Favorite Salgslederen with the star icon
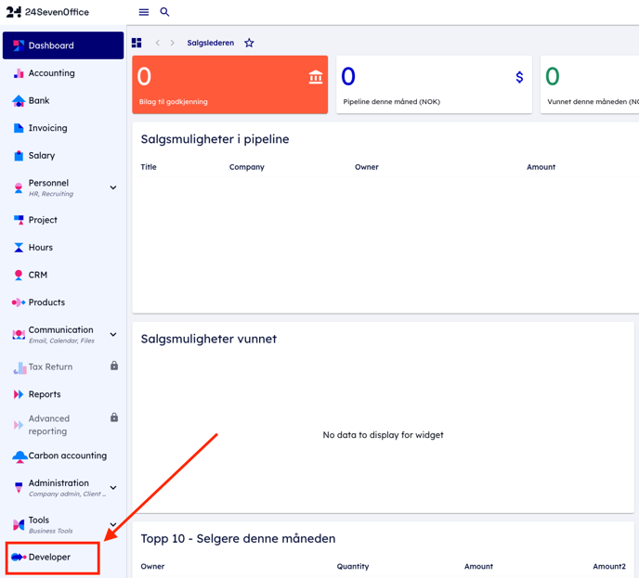This screenshot has height=578, width=639. coord(249,43)
